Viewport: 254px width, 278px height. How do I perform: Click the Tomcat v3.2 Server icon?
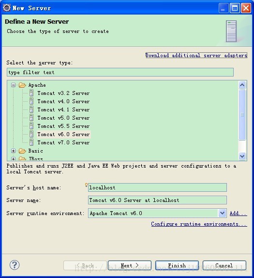31,93
